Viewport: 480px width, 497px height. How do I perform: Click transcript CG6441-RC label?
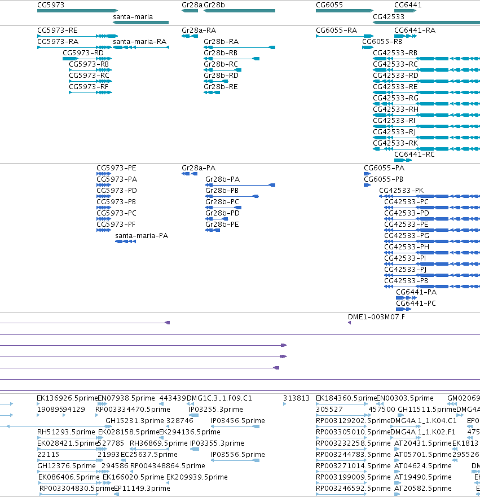(415, 155)
